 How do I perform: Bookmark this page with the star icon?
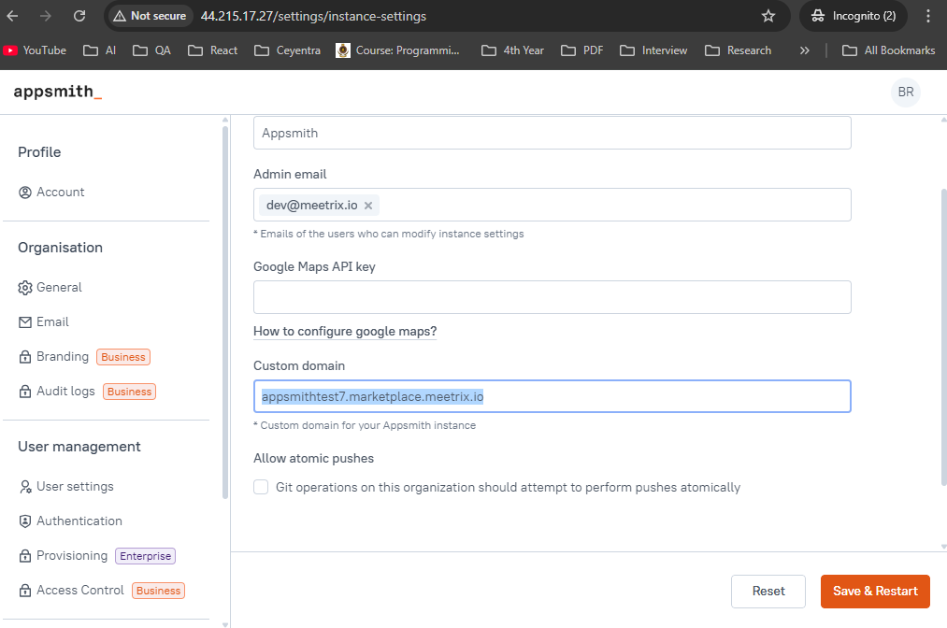[768, 16]
